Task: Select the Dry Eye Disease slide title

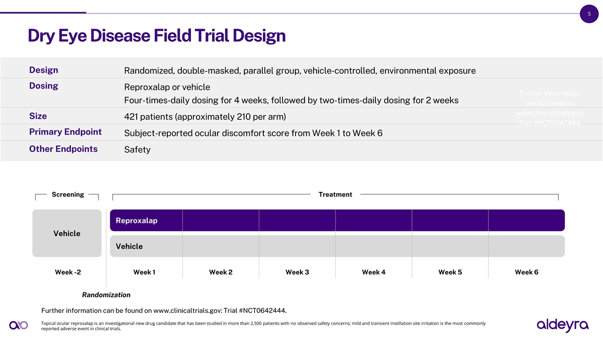Action: (x=157, y=36)
